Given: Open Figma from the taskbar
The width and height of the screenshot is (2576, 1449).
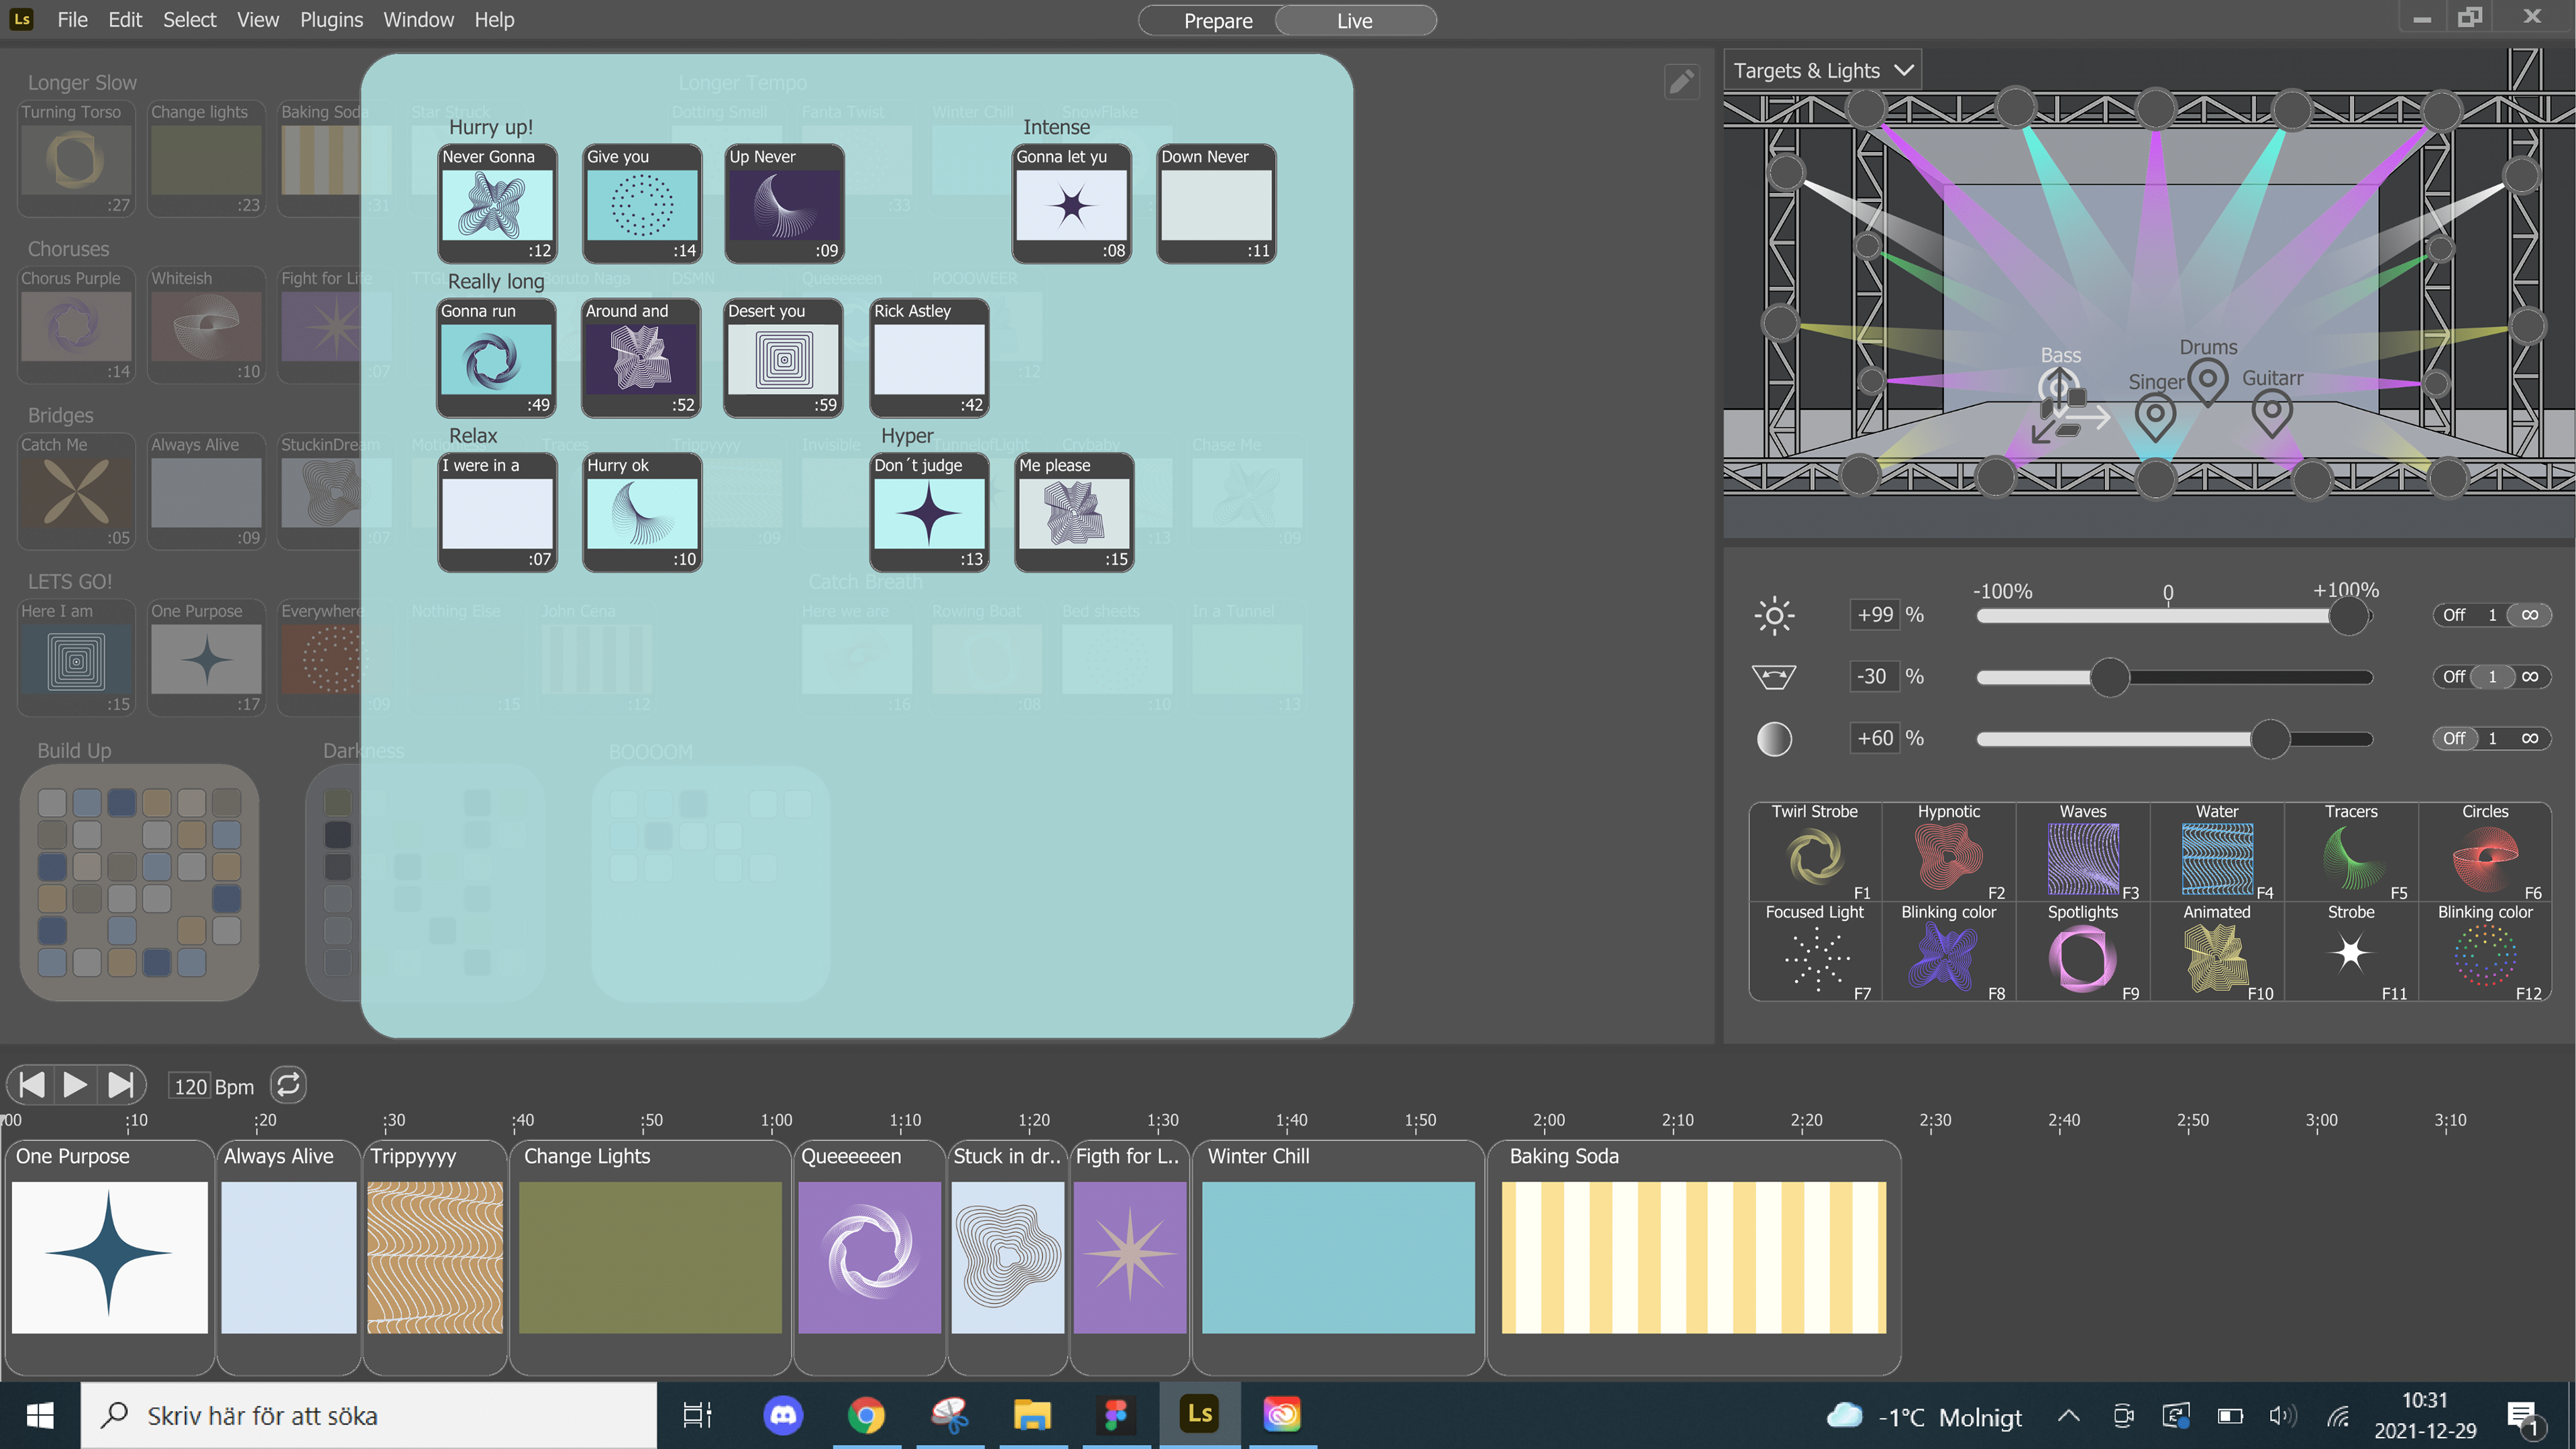Looking at the screenshot, I should point(1115,1415).
